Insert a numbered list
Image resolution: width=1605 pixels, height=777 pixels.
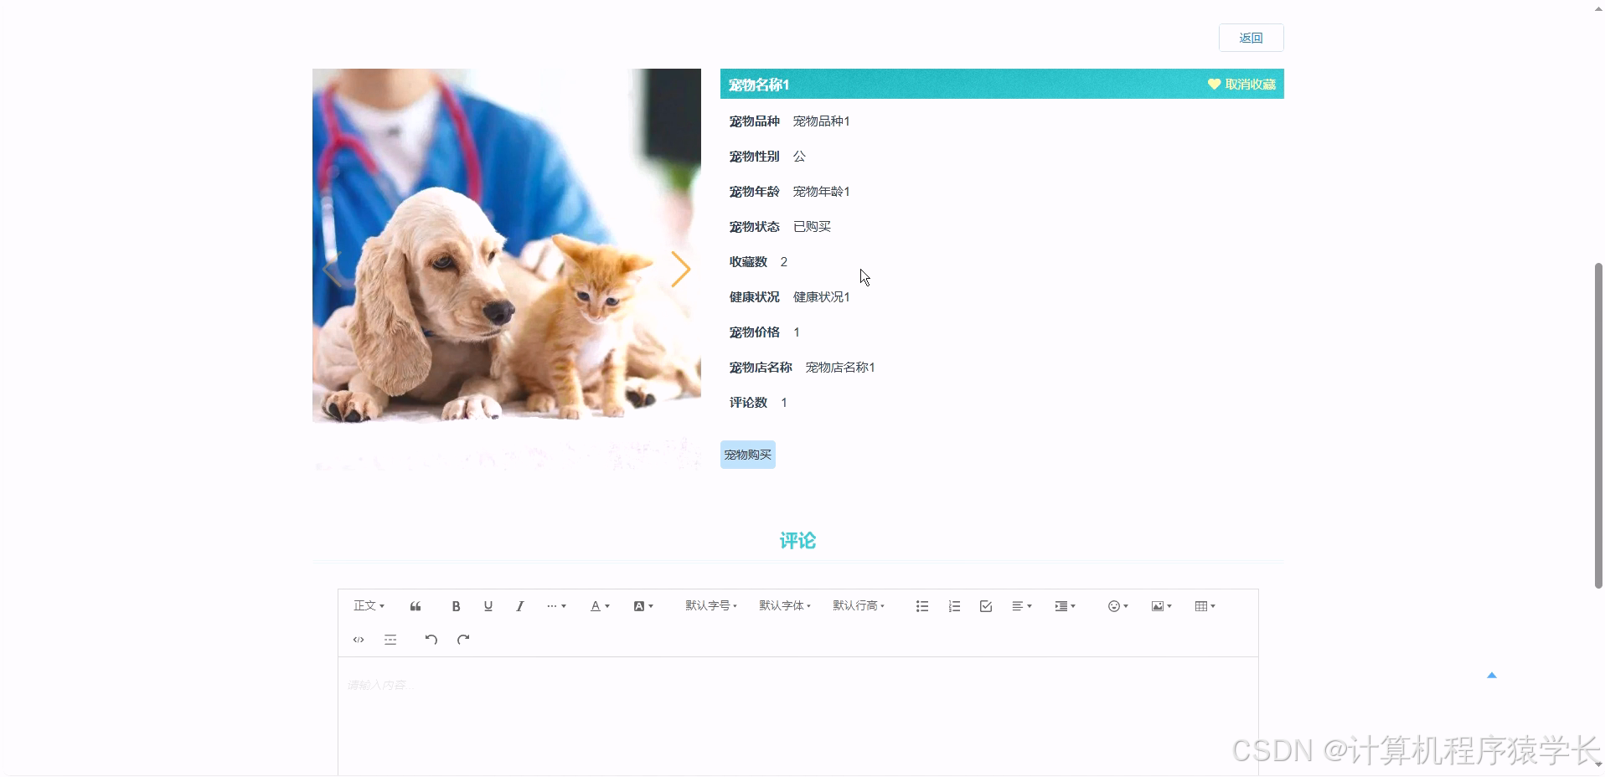point(953,605)
